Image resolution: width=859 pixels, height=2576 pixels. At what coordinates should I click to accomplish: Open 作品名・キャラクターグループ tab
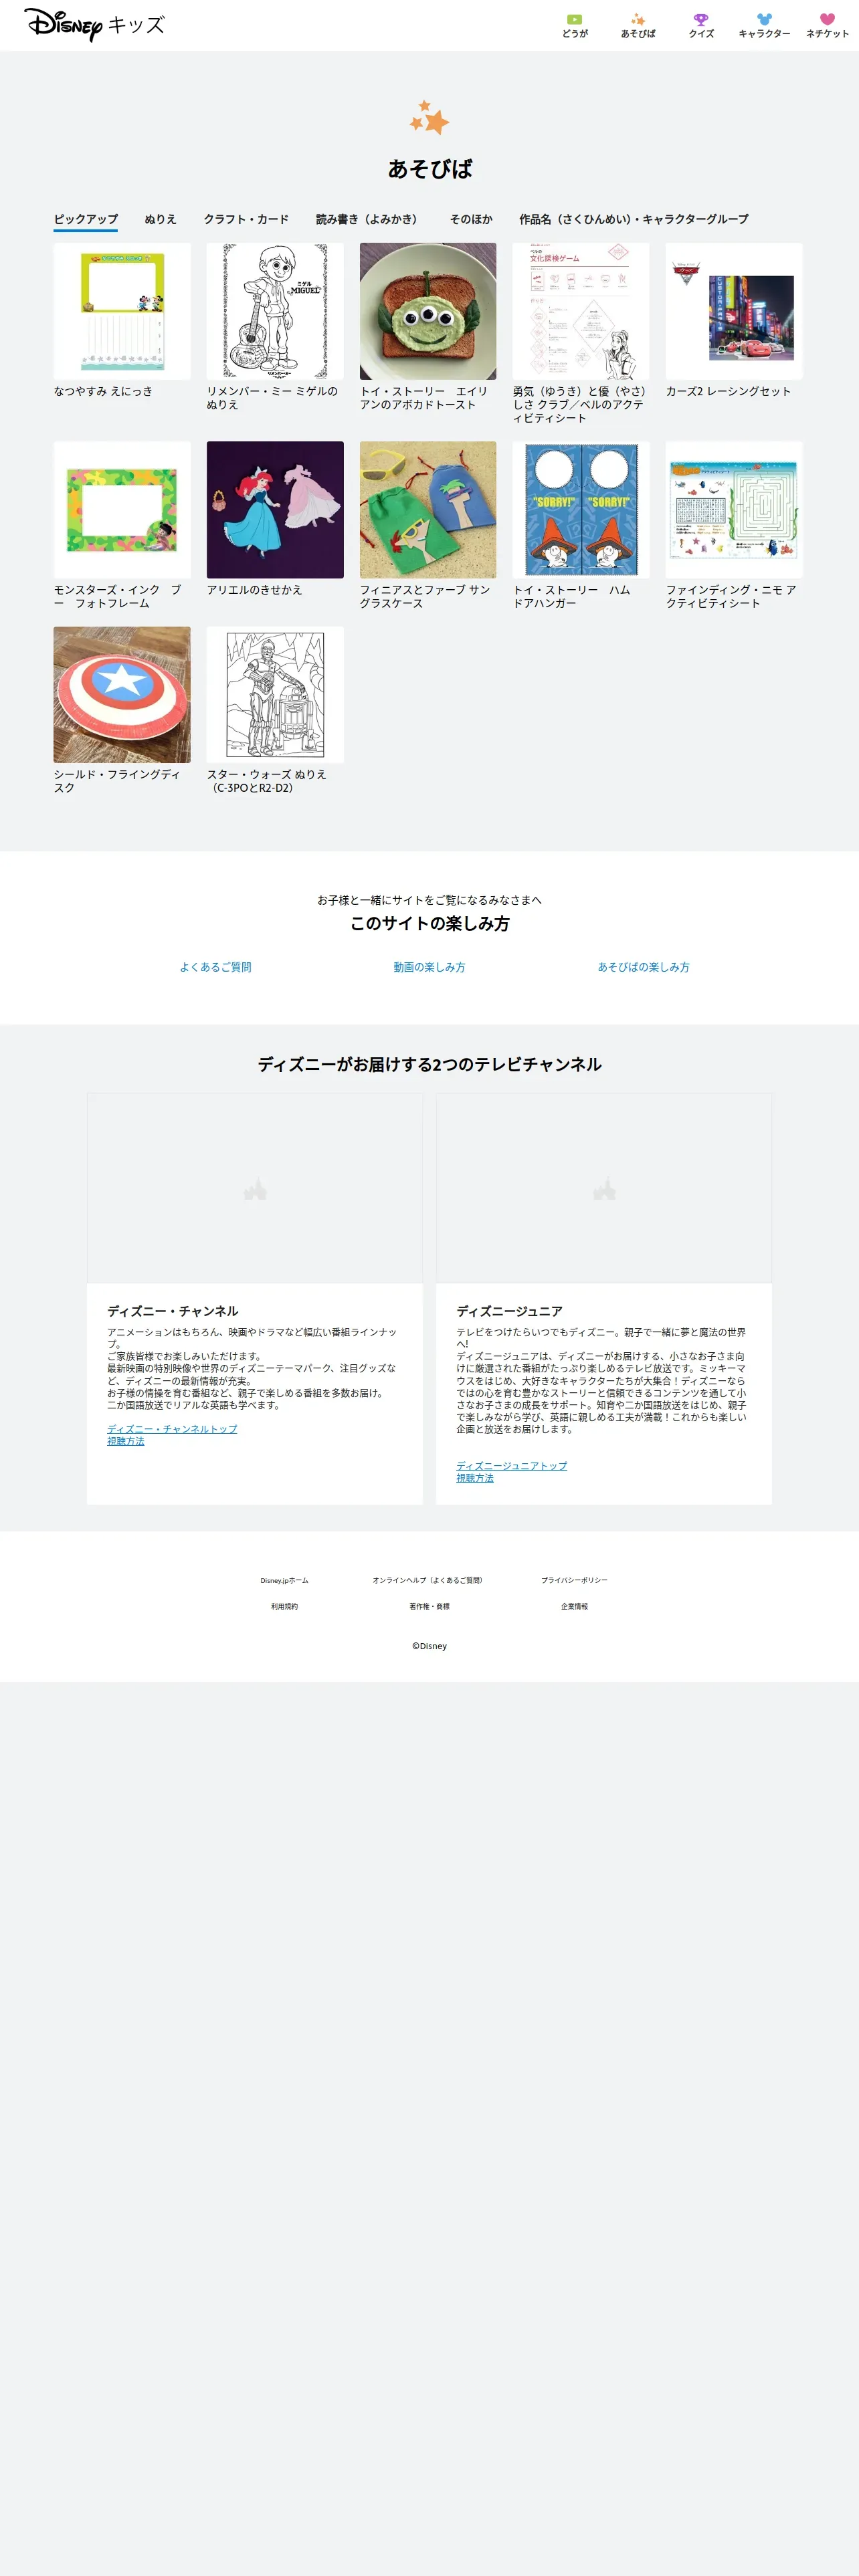633,219
